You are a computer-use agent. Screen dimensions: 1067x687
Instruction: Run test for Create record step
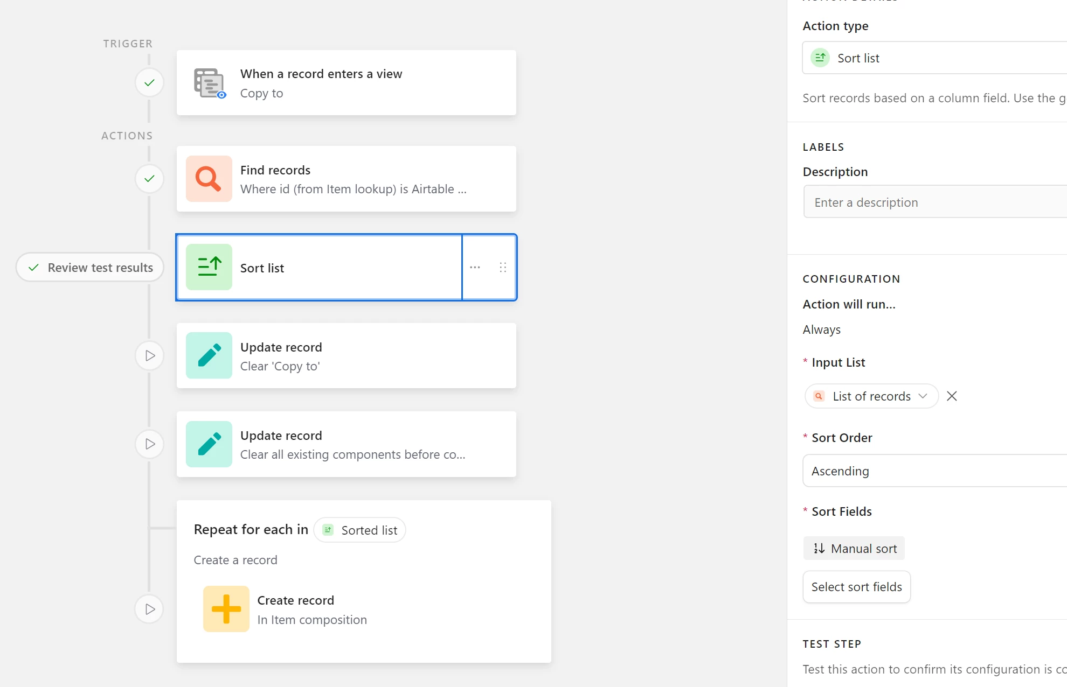[x=149, y=609]
